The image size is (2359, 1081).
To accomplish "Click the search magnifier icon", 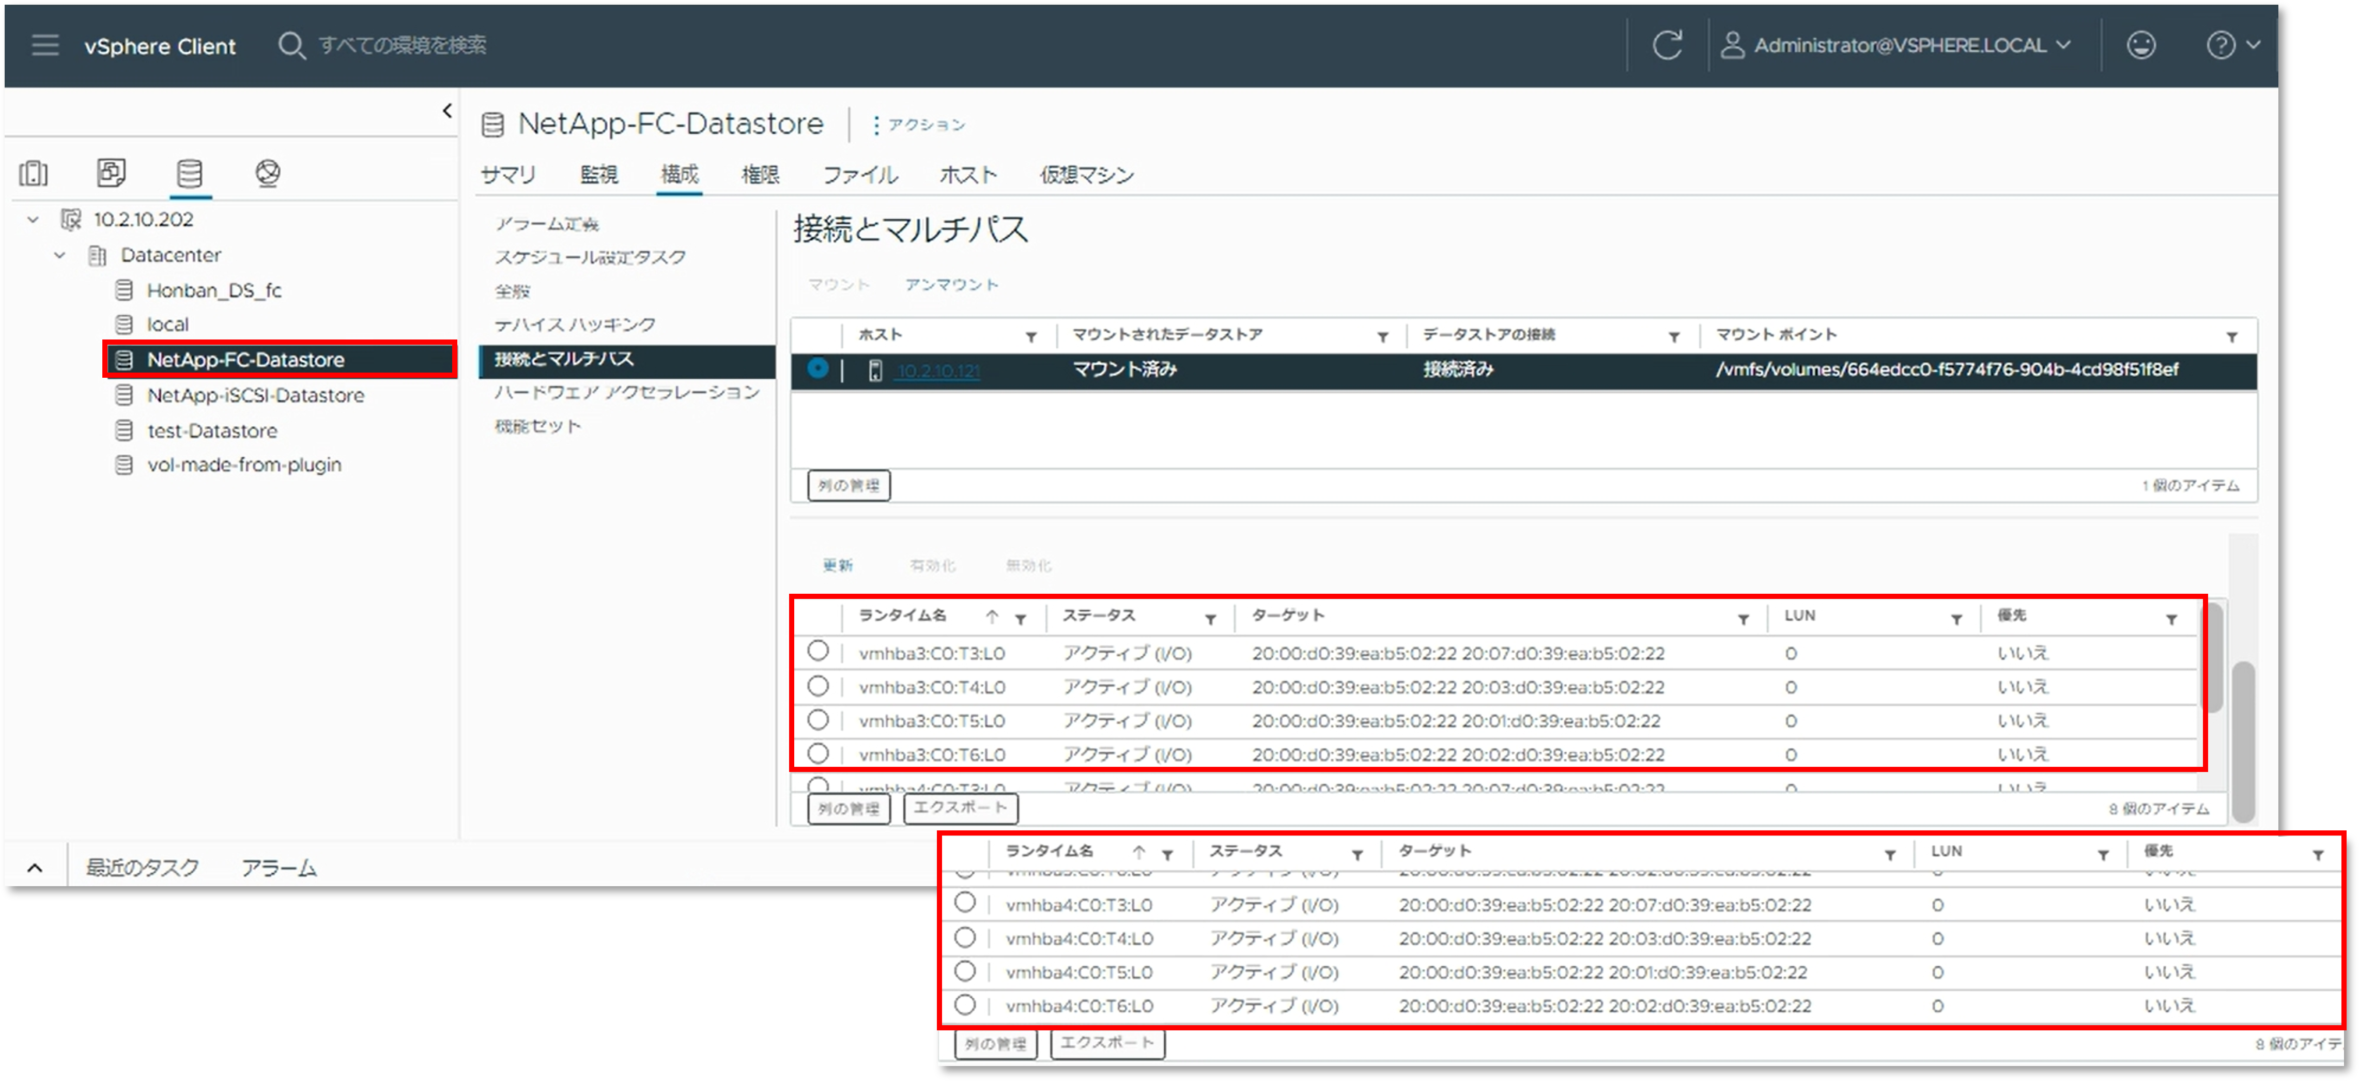I will click(x=291, y=45).
